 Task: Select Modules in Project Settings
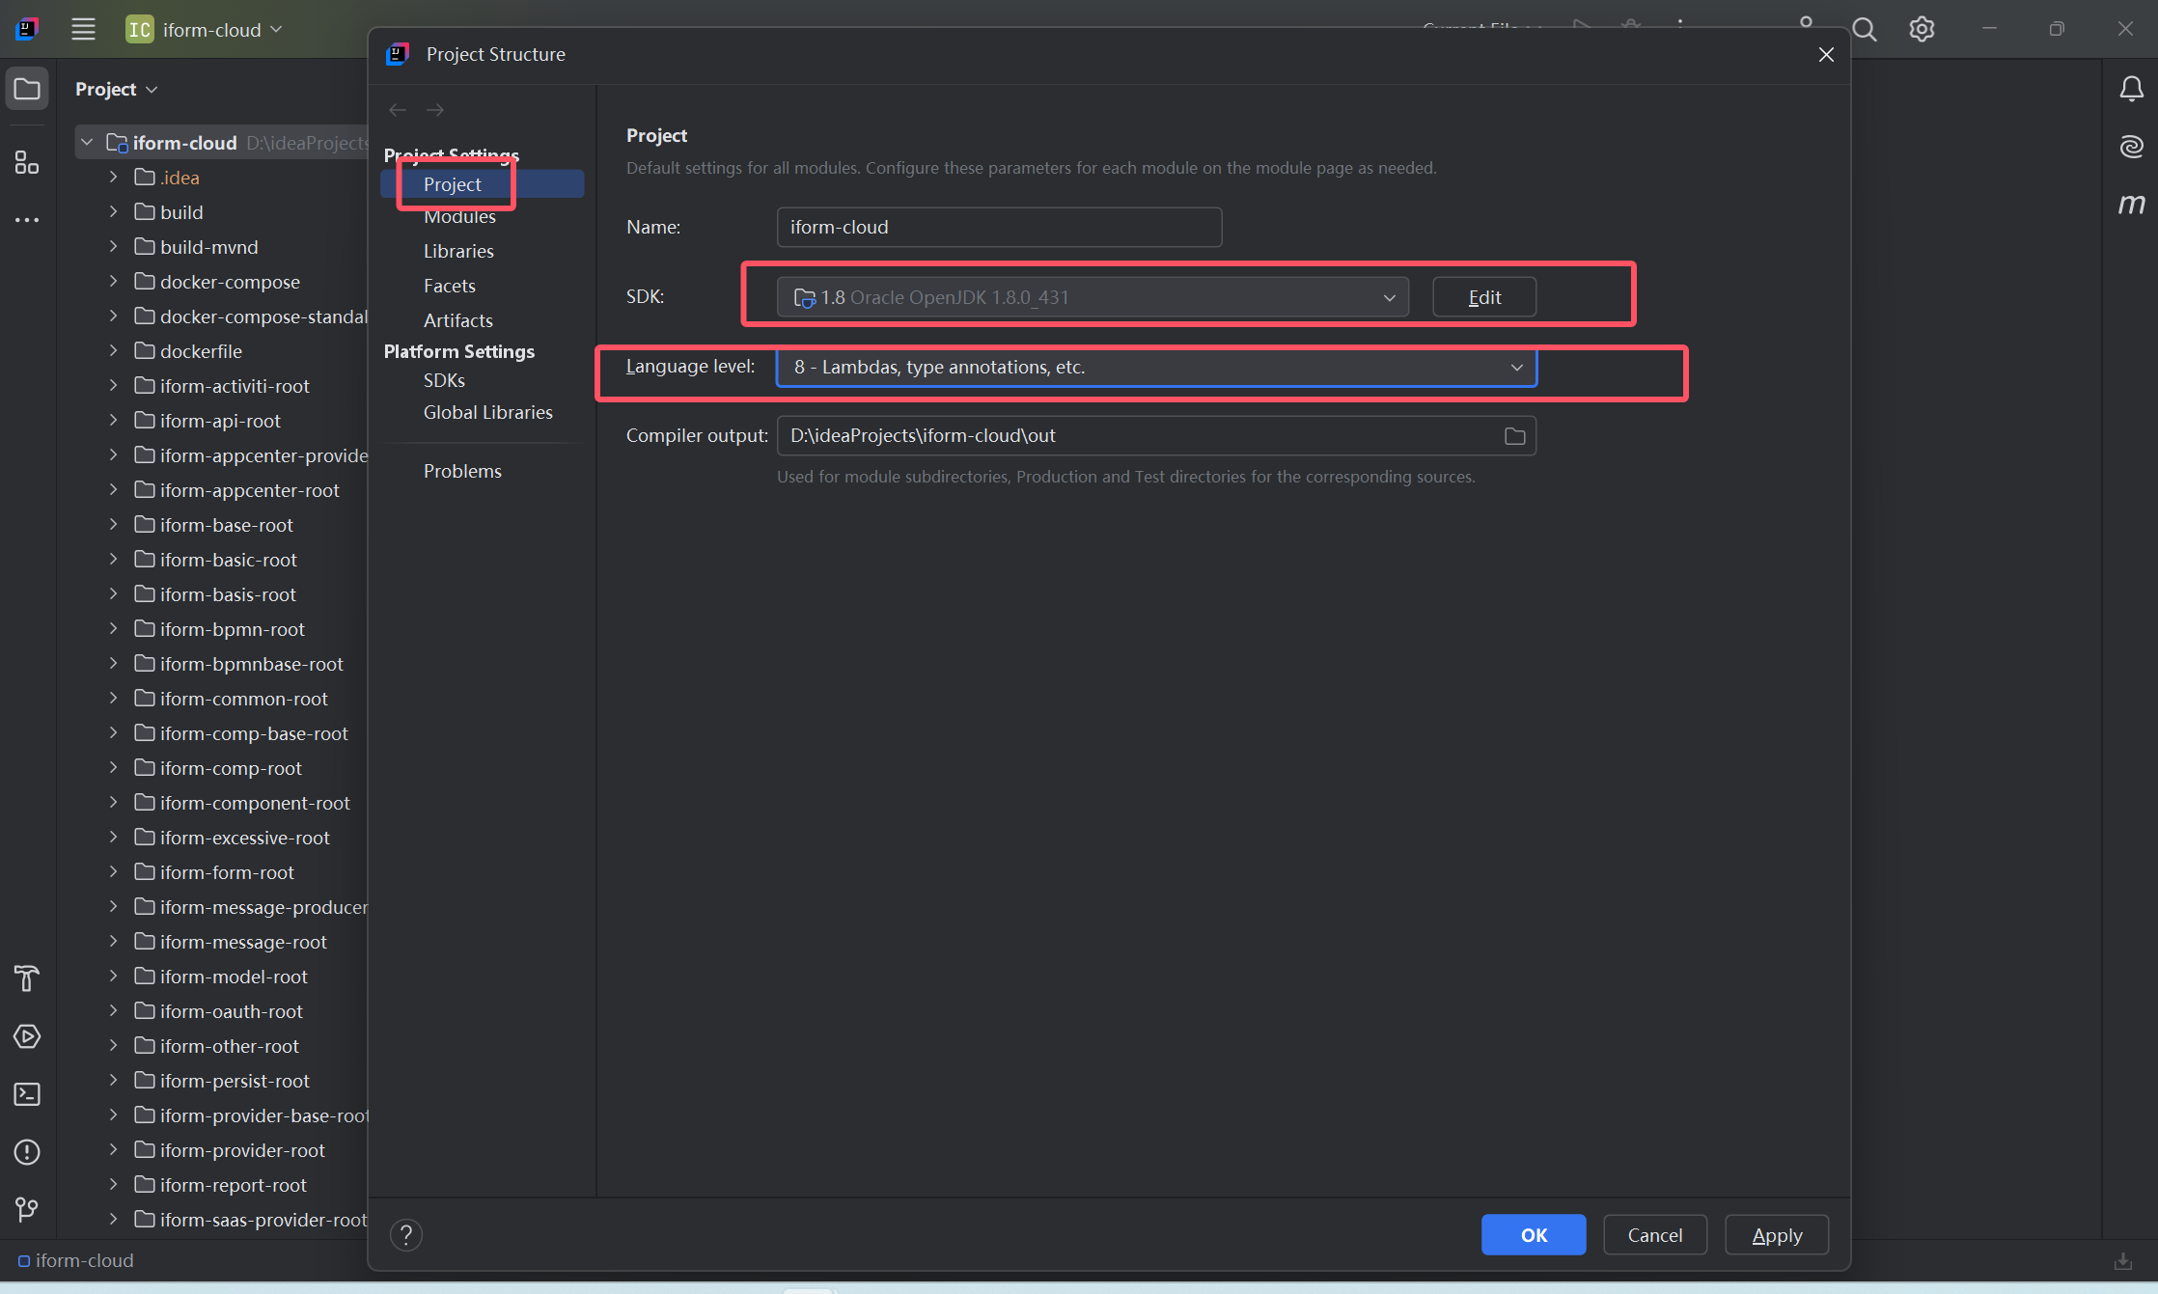point(459,217)
